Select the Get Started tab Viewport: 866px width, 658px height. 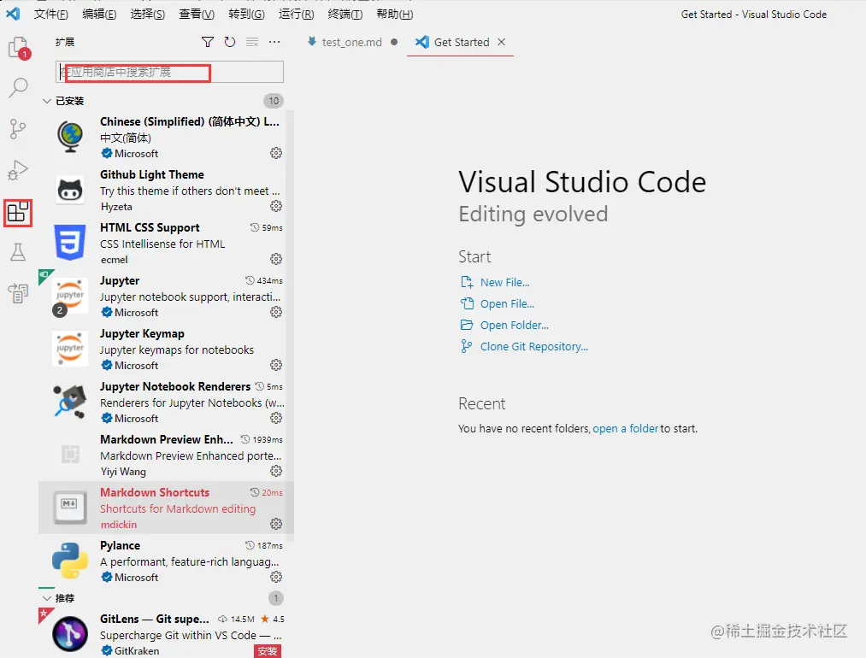[x=461, y=42]
